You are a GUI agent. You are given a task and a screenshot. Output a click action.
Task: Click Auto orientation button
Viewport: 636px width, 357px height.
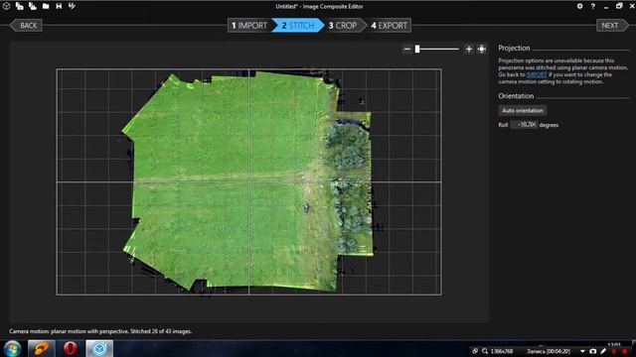click(x=522, y=110)
